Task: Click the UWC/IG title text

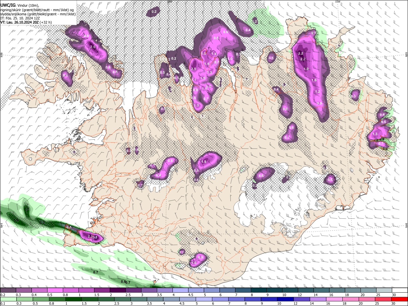Action: (x=8, y=5)
